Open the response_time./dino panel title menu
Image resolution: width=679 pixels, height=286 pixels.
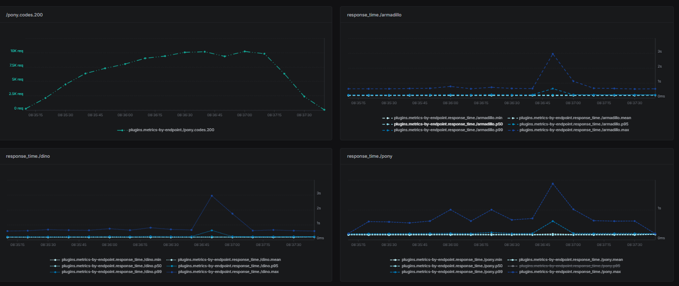coord(28,156)
